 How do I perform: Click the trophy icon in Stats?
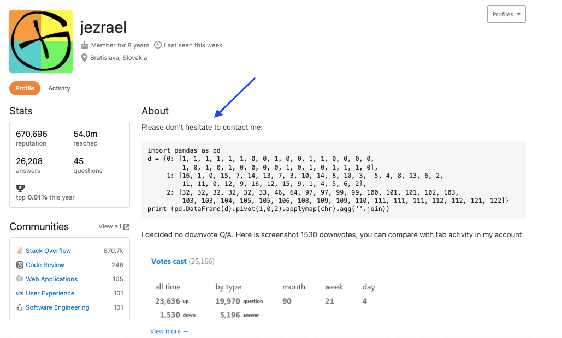click(x=20, y=188)
